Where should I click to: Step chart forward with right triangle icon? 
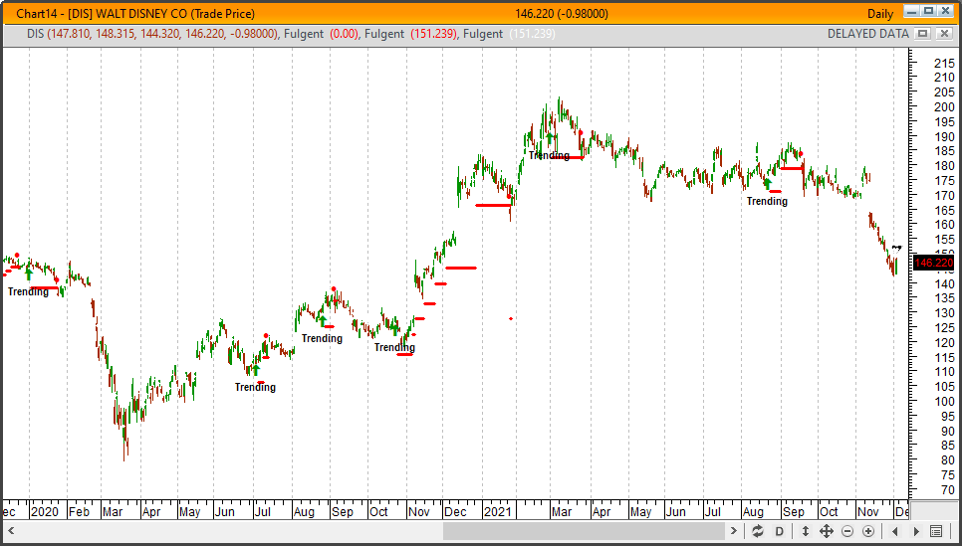click(916, 531)
